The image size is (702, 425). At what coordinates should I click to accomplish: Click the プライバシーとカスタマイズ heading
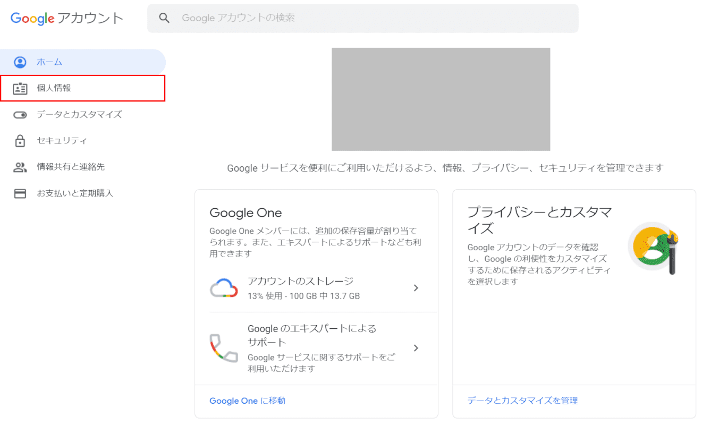pos(539,220)
